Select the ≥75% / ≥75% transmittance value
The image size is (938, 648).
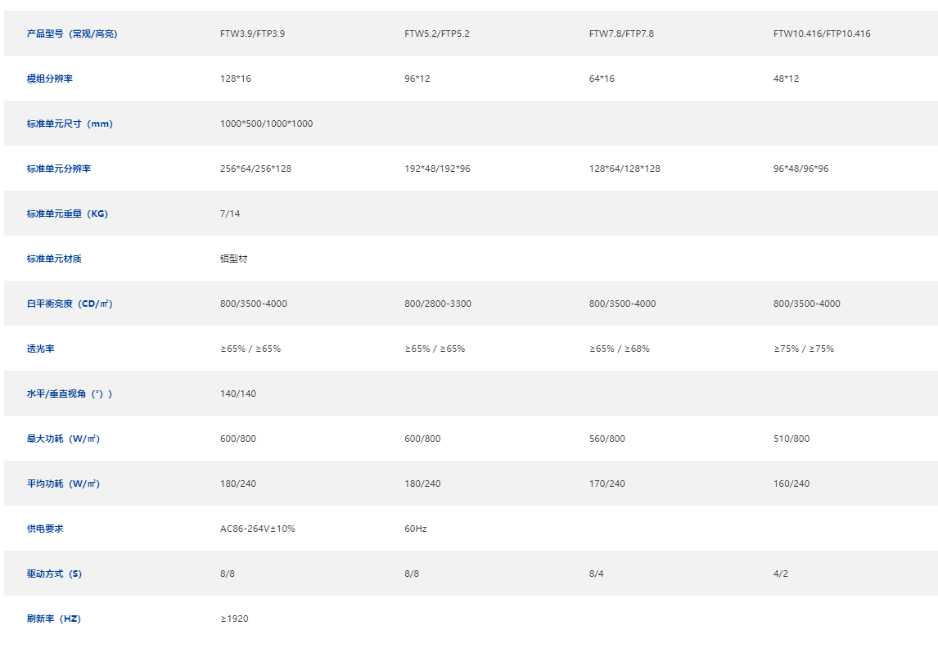pyautogui.click(x=804, y=349)
